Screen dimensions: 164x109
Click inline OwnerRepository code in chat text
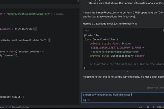107,13
